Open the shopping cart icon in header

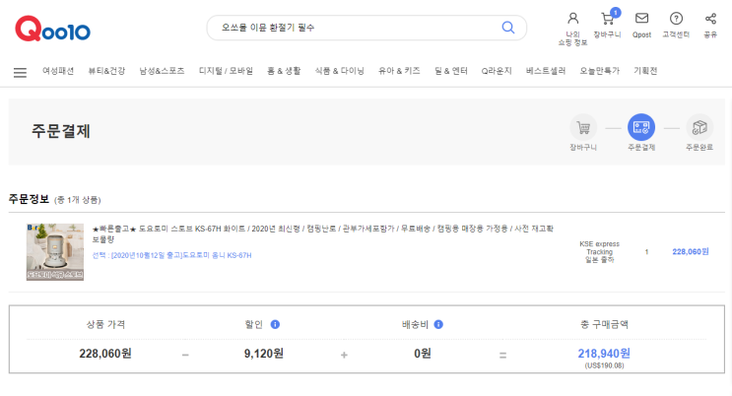tap(607, 19)
